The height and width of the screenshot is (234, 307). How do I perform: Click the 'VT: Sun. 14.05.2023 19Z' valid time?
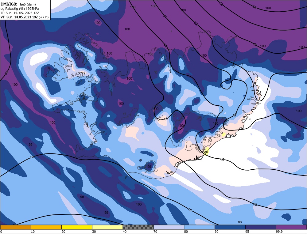(19, 17)
